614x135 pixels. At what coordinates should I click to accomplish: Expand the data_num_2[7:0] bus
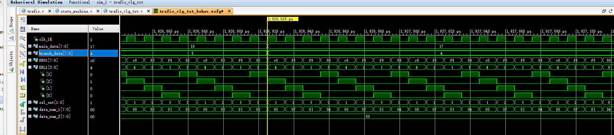point(30,116)
